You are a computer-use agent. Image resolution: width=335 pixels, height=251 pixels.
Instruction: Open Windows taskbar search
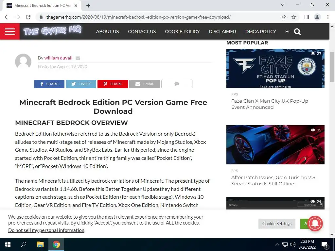(x=24, y=244)
